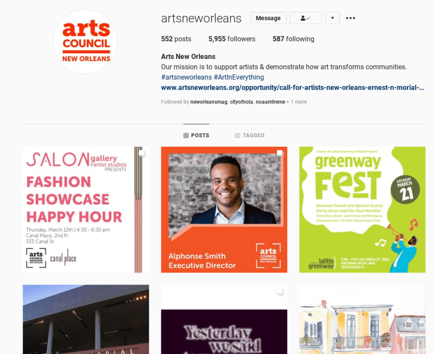The height and width of the screenshot is (354, 435).
Task: Open the Alphonse Smith Executive Director post
Action: click(224, 210)
